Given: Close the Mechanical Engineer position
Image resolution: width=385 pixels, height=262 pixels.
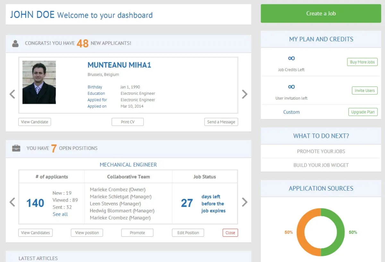Looking at the screenshot, I should (230, 233).
